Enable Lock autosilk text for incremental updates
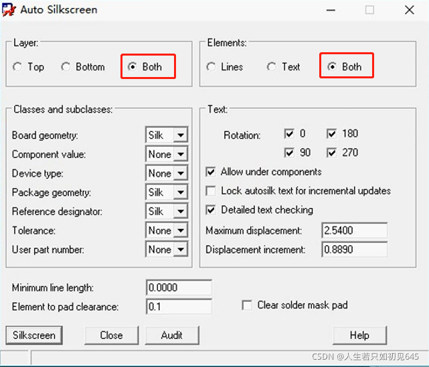Viewport: 429px width, 367px height. 211,191
